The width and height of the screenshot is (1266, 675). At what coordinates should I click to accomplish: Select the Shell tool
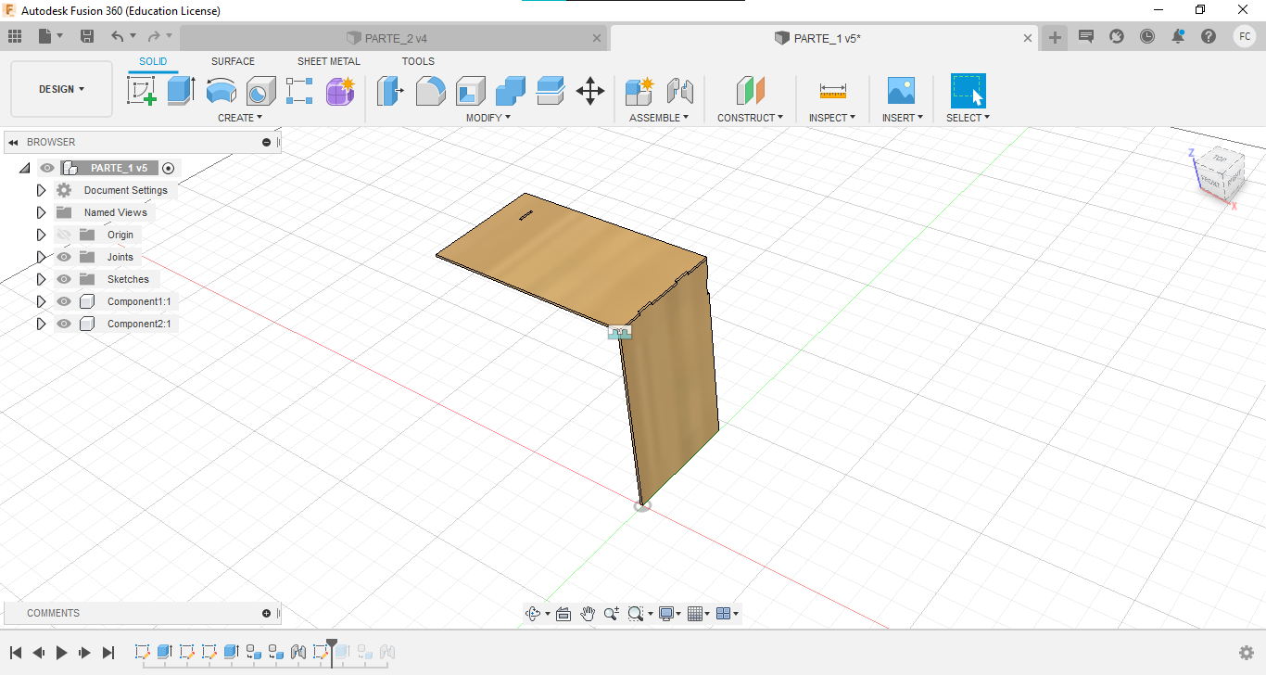point(471,91)
